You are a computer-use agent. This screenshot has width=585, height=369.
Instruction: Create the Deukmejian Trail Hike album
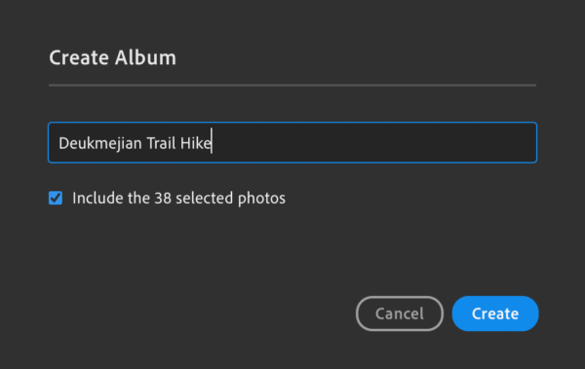point(495,314)
